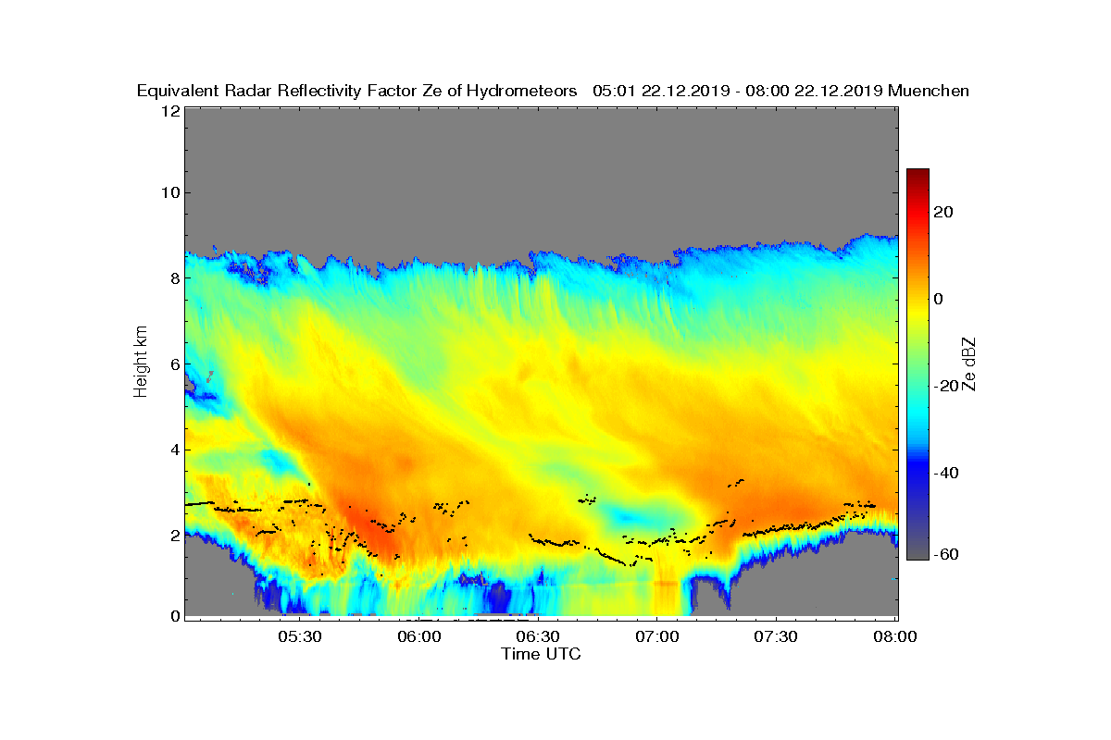Click the colorbar tick label -60

tap(946, 554)
